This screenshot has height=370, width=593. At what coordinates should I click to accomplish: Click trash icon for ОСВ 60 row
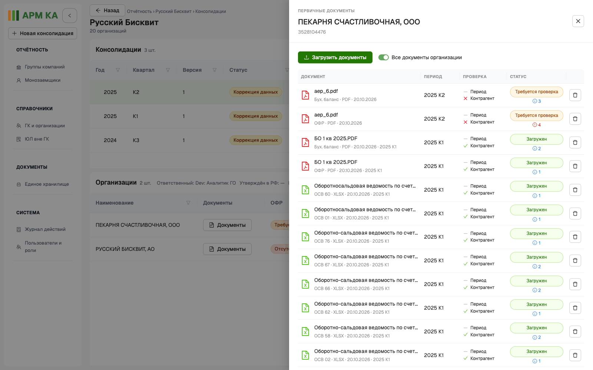(x=575, y=190)
